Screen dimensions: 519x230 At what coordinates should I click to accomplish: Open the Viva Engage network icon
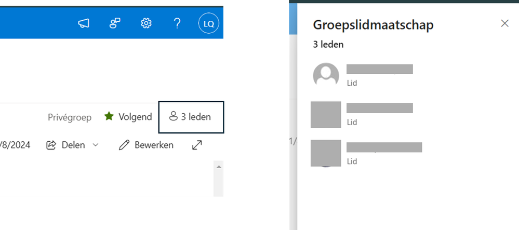click(115, 23)
